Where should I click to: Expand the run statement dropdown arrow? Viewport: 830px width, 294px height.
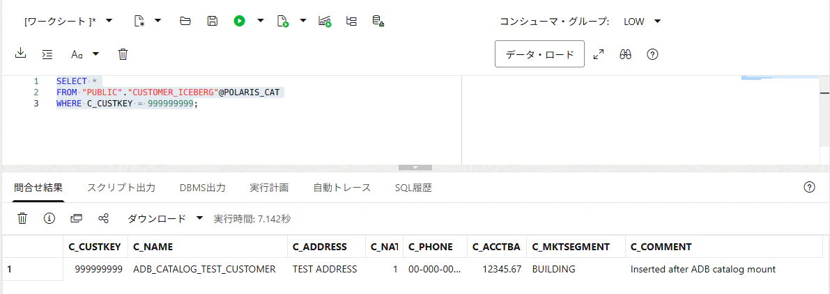[x=261, y=21]
